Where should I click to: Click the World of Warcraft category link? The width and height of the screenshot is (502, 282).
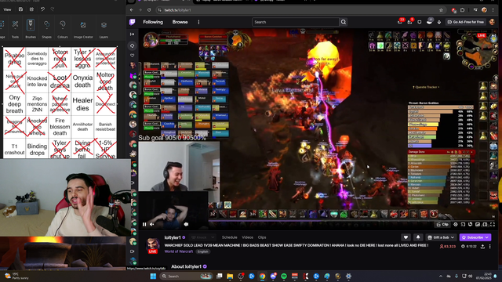coord(179,251)
